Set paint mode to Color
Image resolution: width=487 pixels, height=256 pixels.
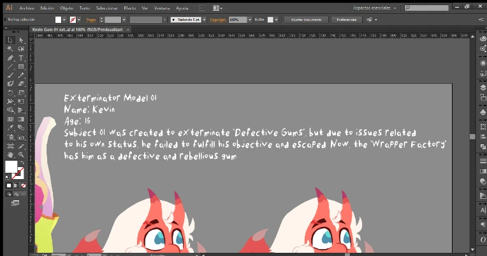point(9,185)
